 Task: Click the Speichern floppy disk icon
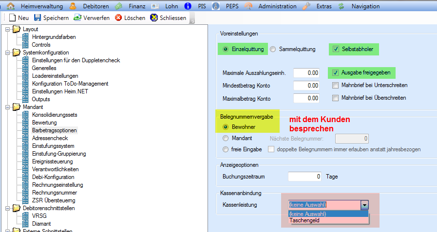[x=38, y=18]
